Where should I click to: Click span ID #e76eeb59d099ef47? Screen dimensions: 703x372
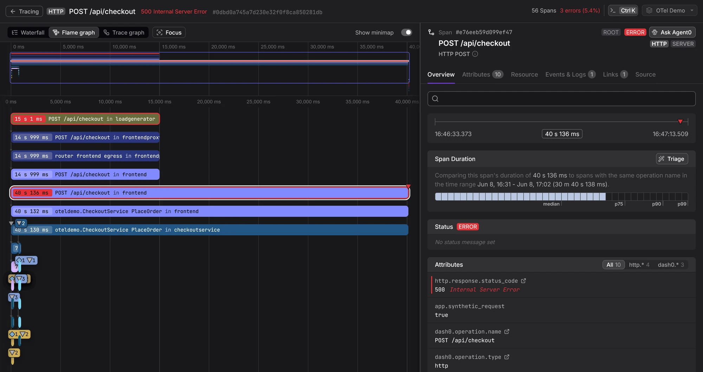tap(484, 32)
